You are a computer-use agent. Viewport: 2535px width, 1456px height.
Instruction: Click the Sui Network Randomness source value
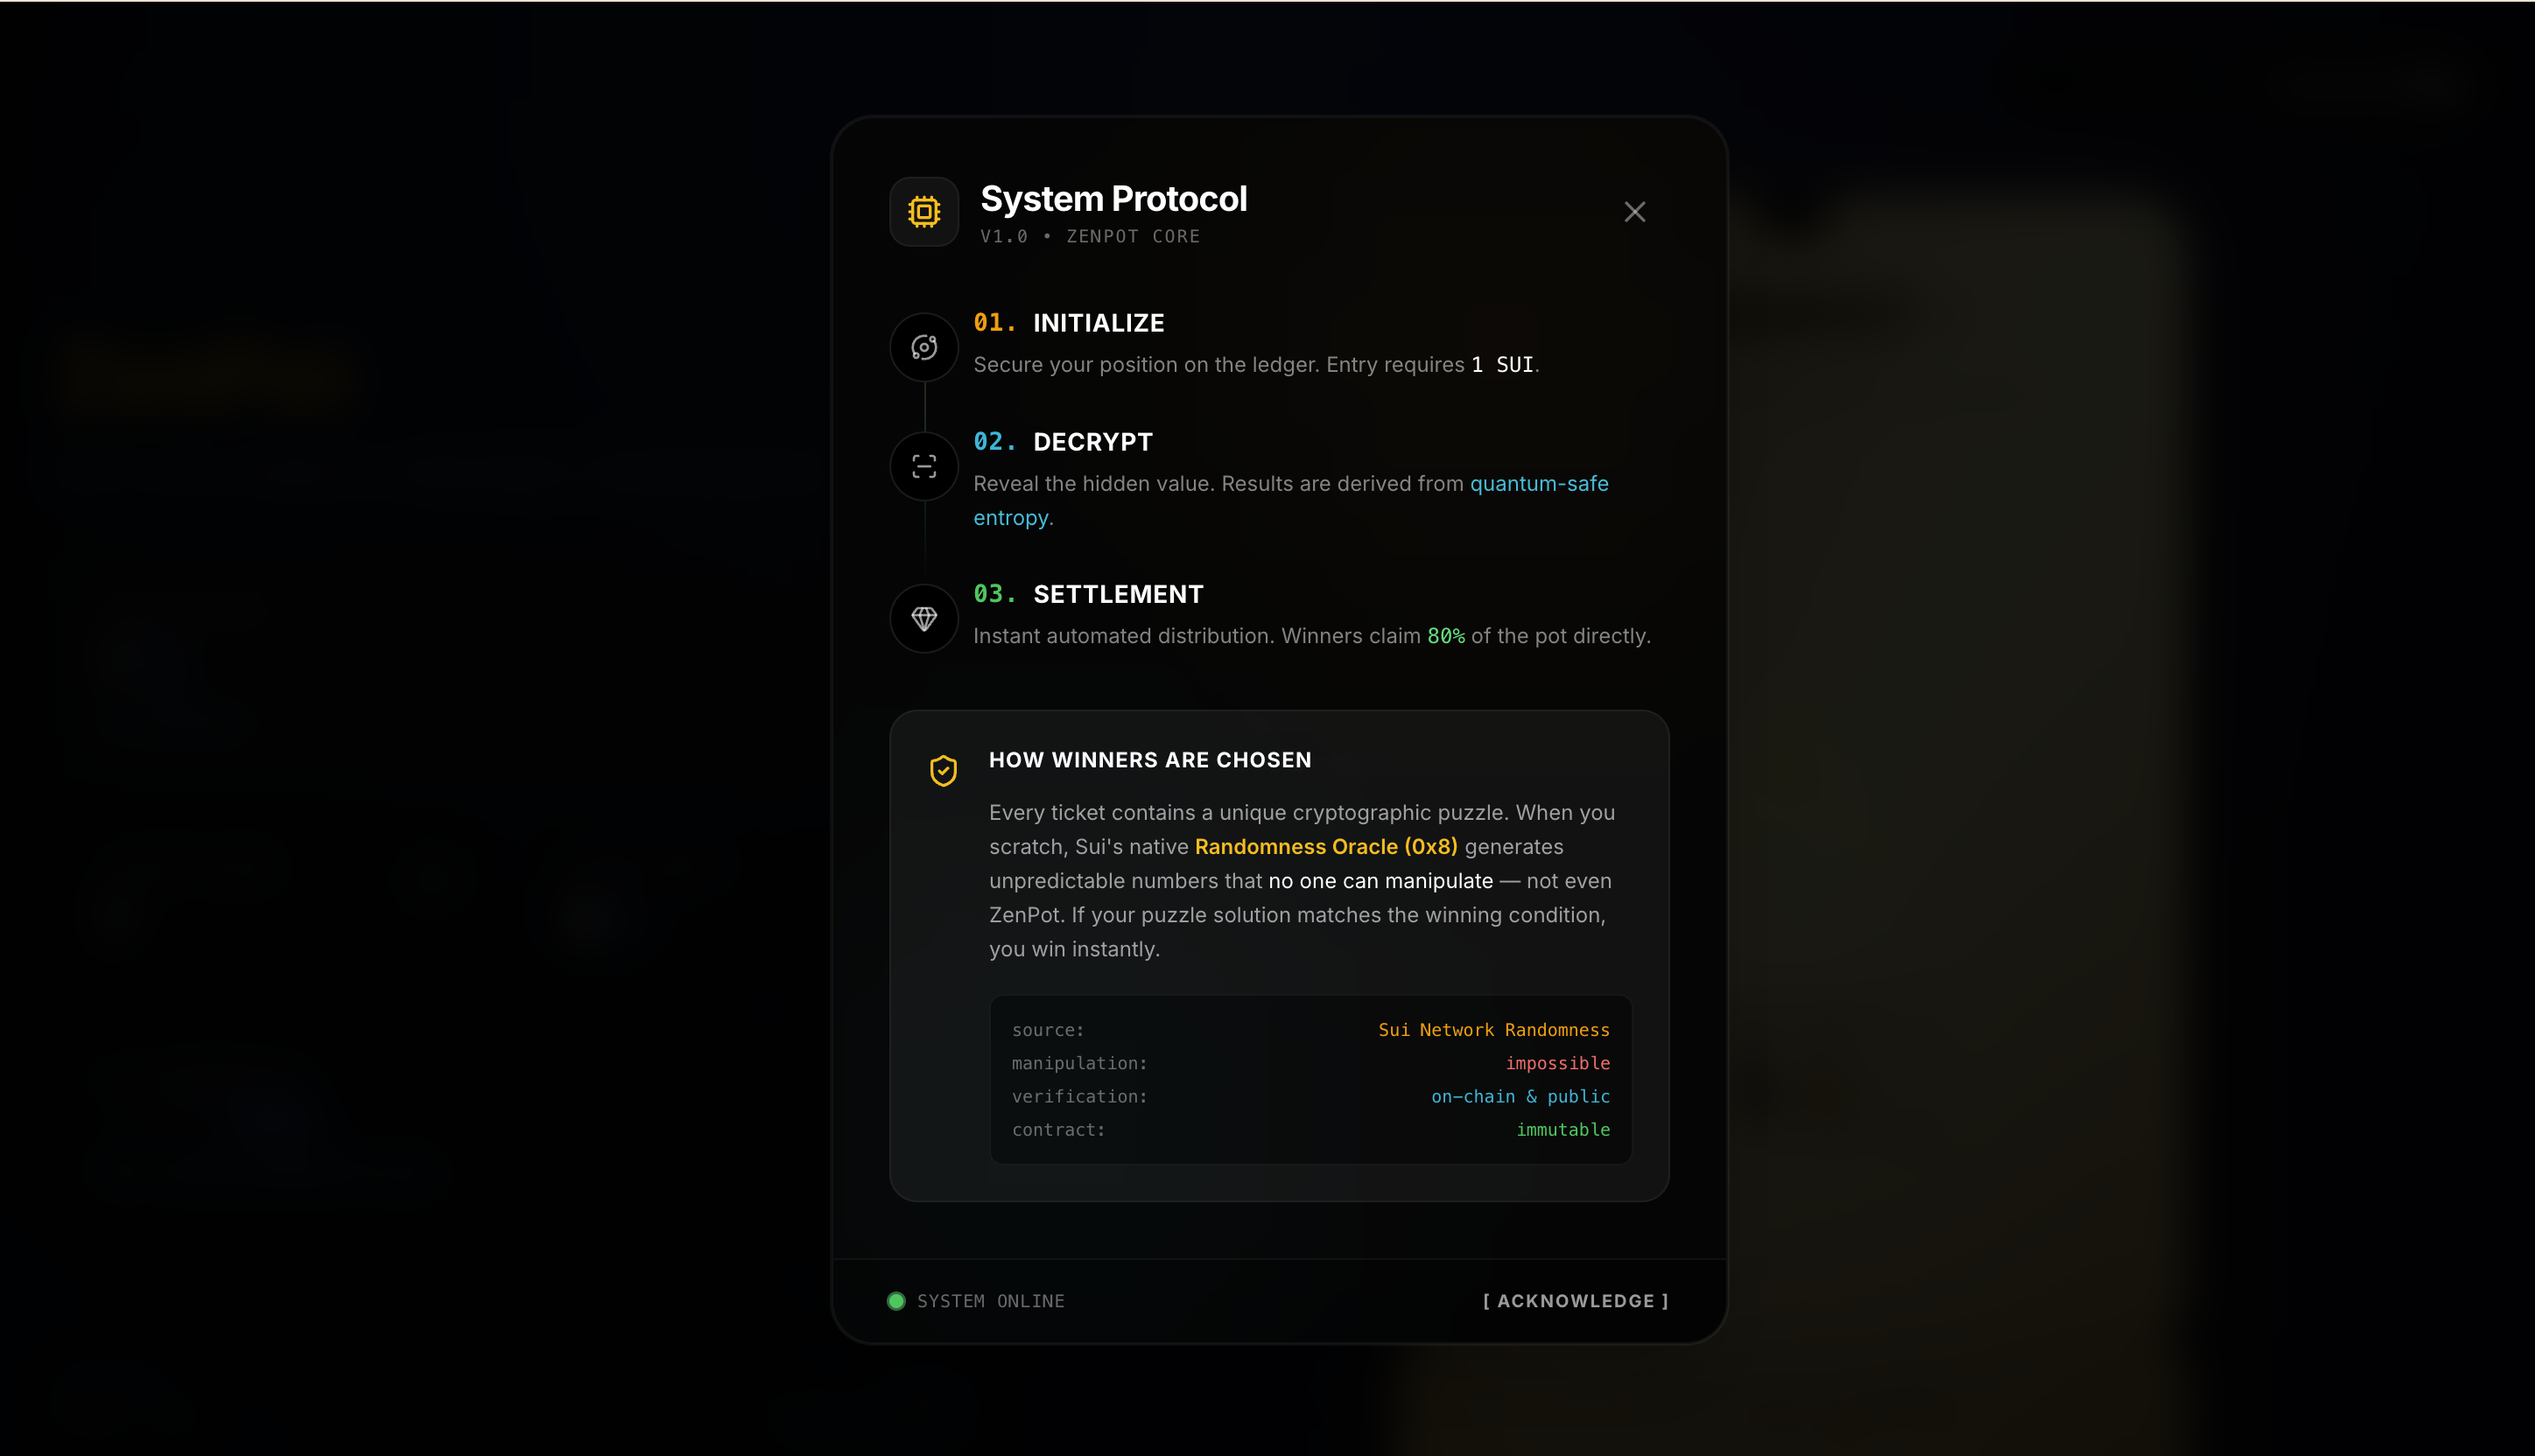(1492, 1029)
